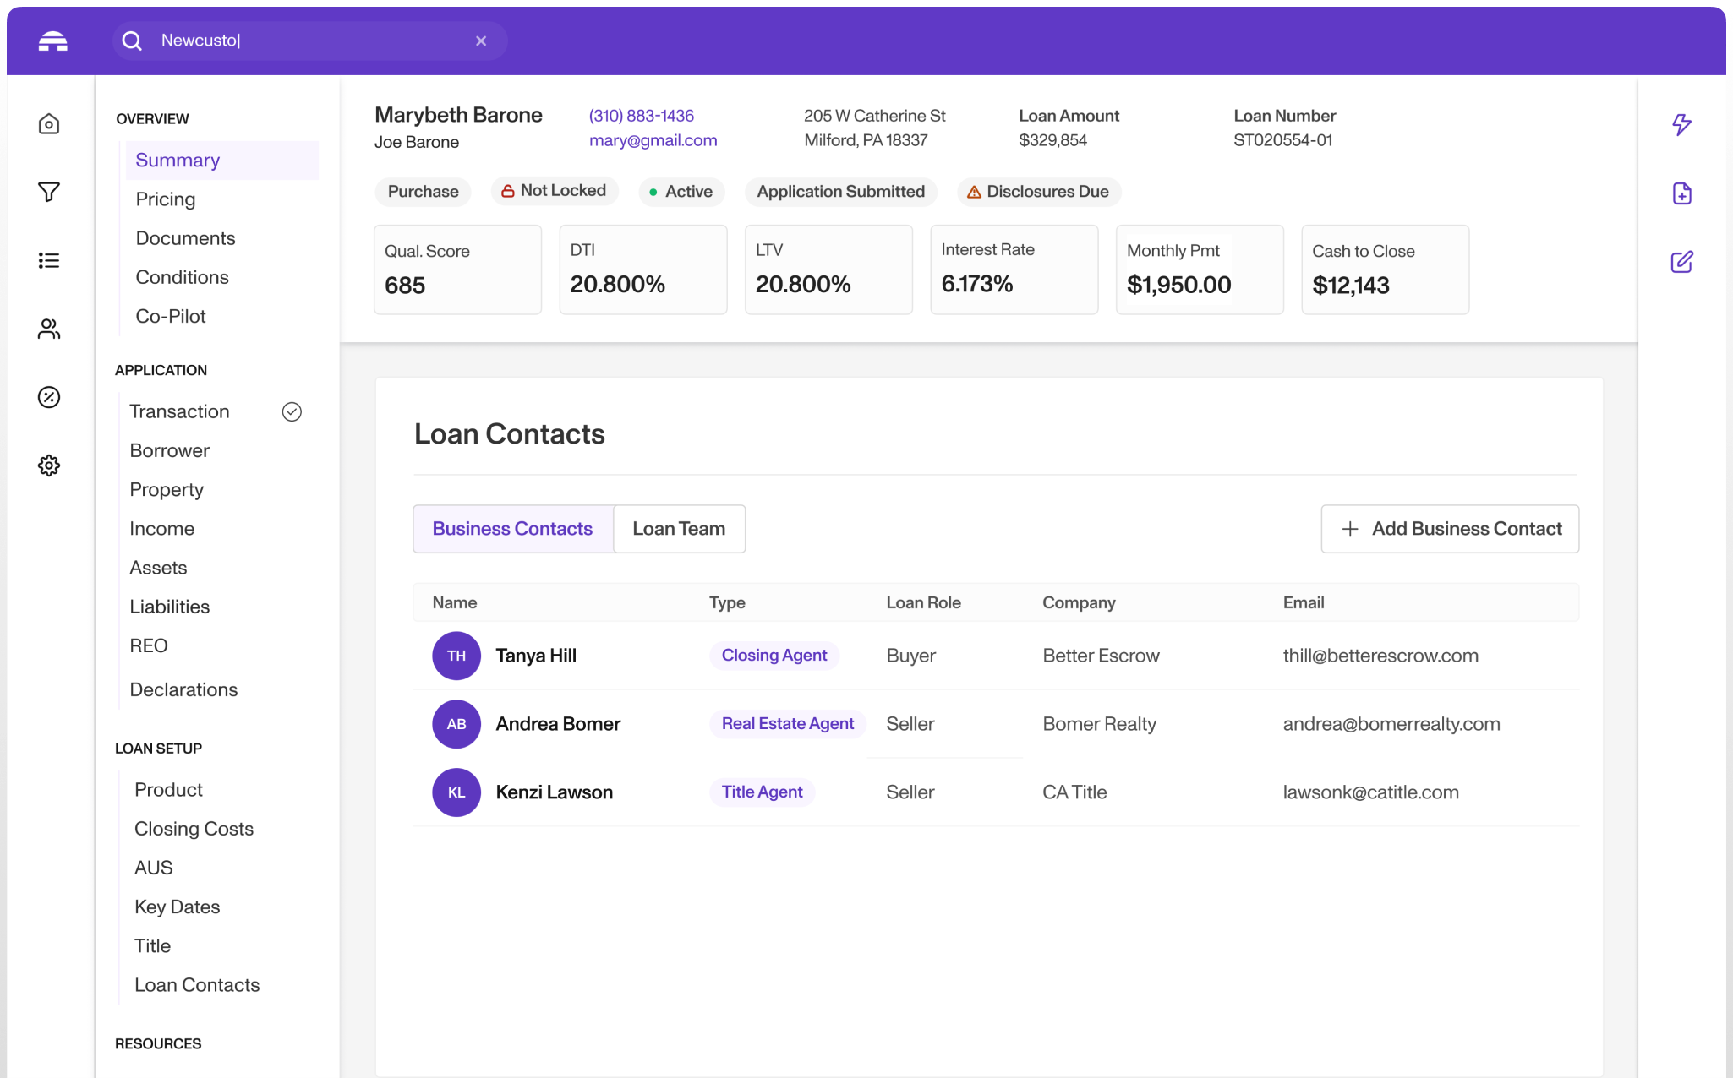Click Add Business Contact button
The height and width of the screenshot is (1078, 1733).
[x=1450, y=529]
